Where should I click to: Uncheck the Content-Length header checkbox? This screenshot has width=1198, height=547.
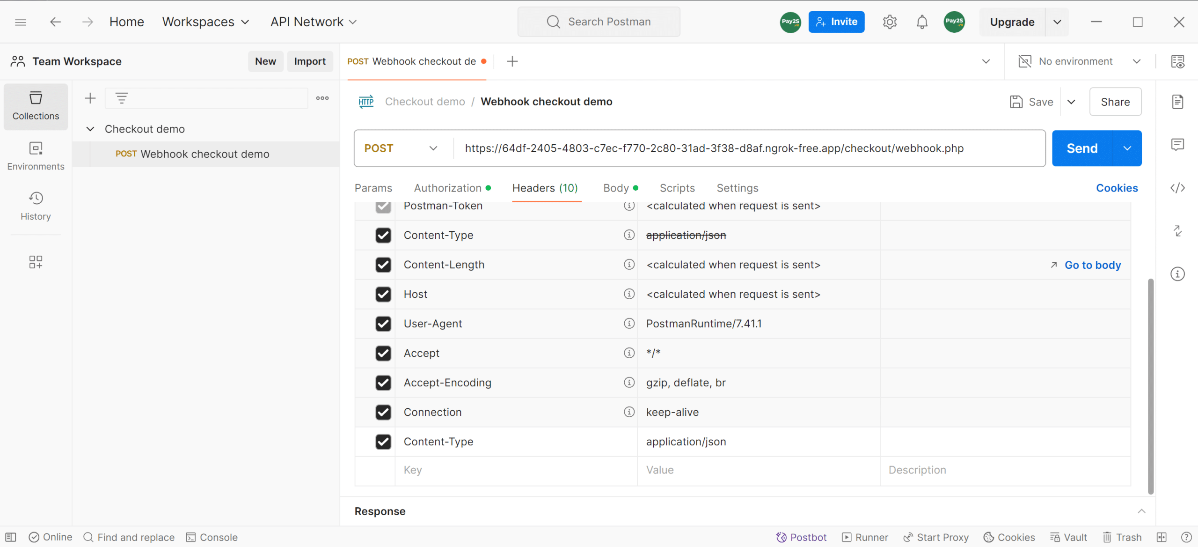(383, 265)
